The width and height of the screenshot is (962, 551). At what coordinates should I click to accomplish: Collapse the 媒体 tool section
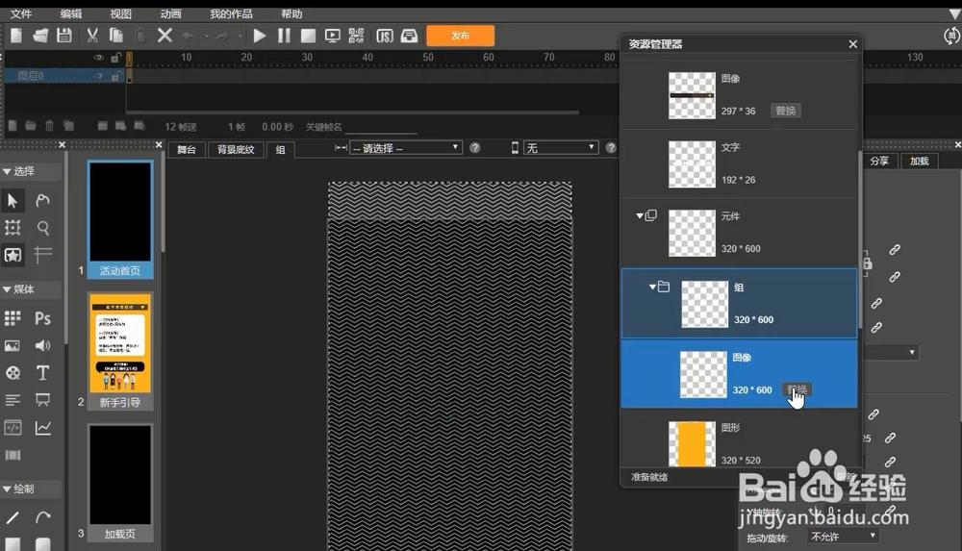[x=7, y=289]
